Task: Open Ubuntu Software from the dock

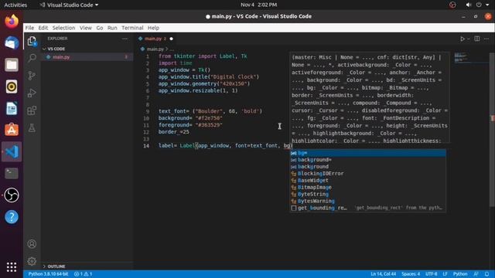Action: point(12,130)
